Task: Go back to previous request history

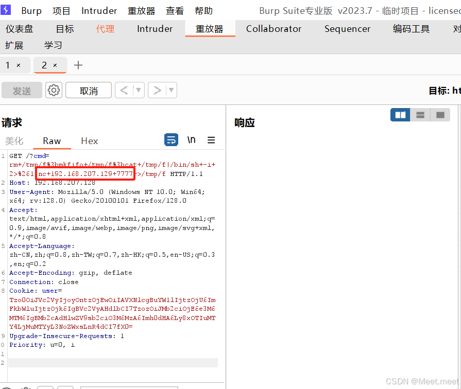Action: tap(124, 90)
